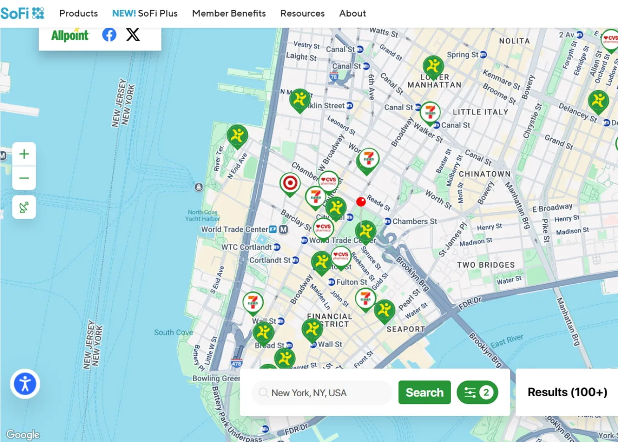This screenshot has height=442, width=618.
Task: Click the North Cove Yacht Harbor label
Action: click(203, 216)
